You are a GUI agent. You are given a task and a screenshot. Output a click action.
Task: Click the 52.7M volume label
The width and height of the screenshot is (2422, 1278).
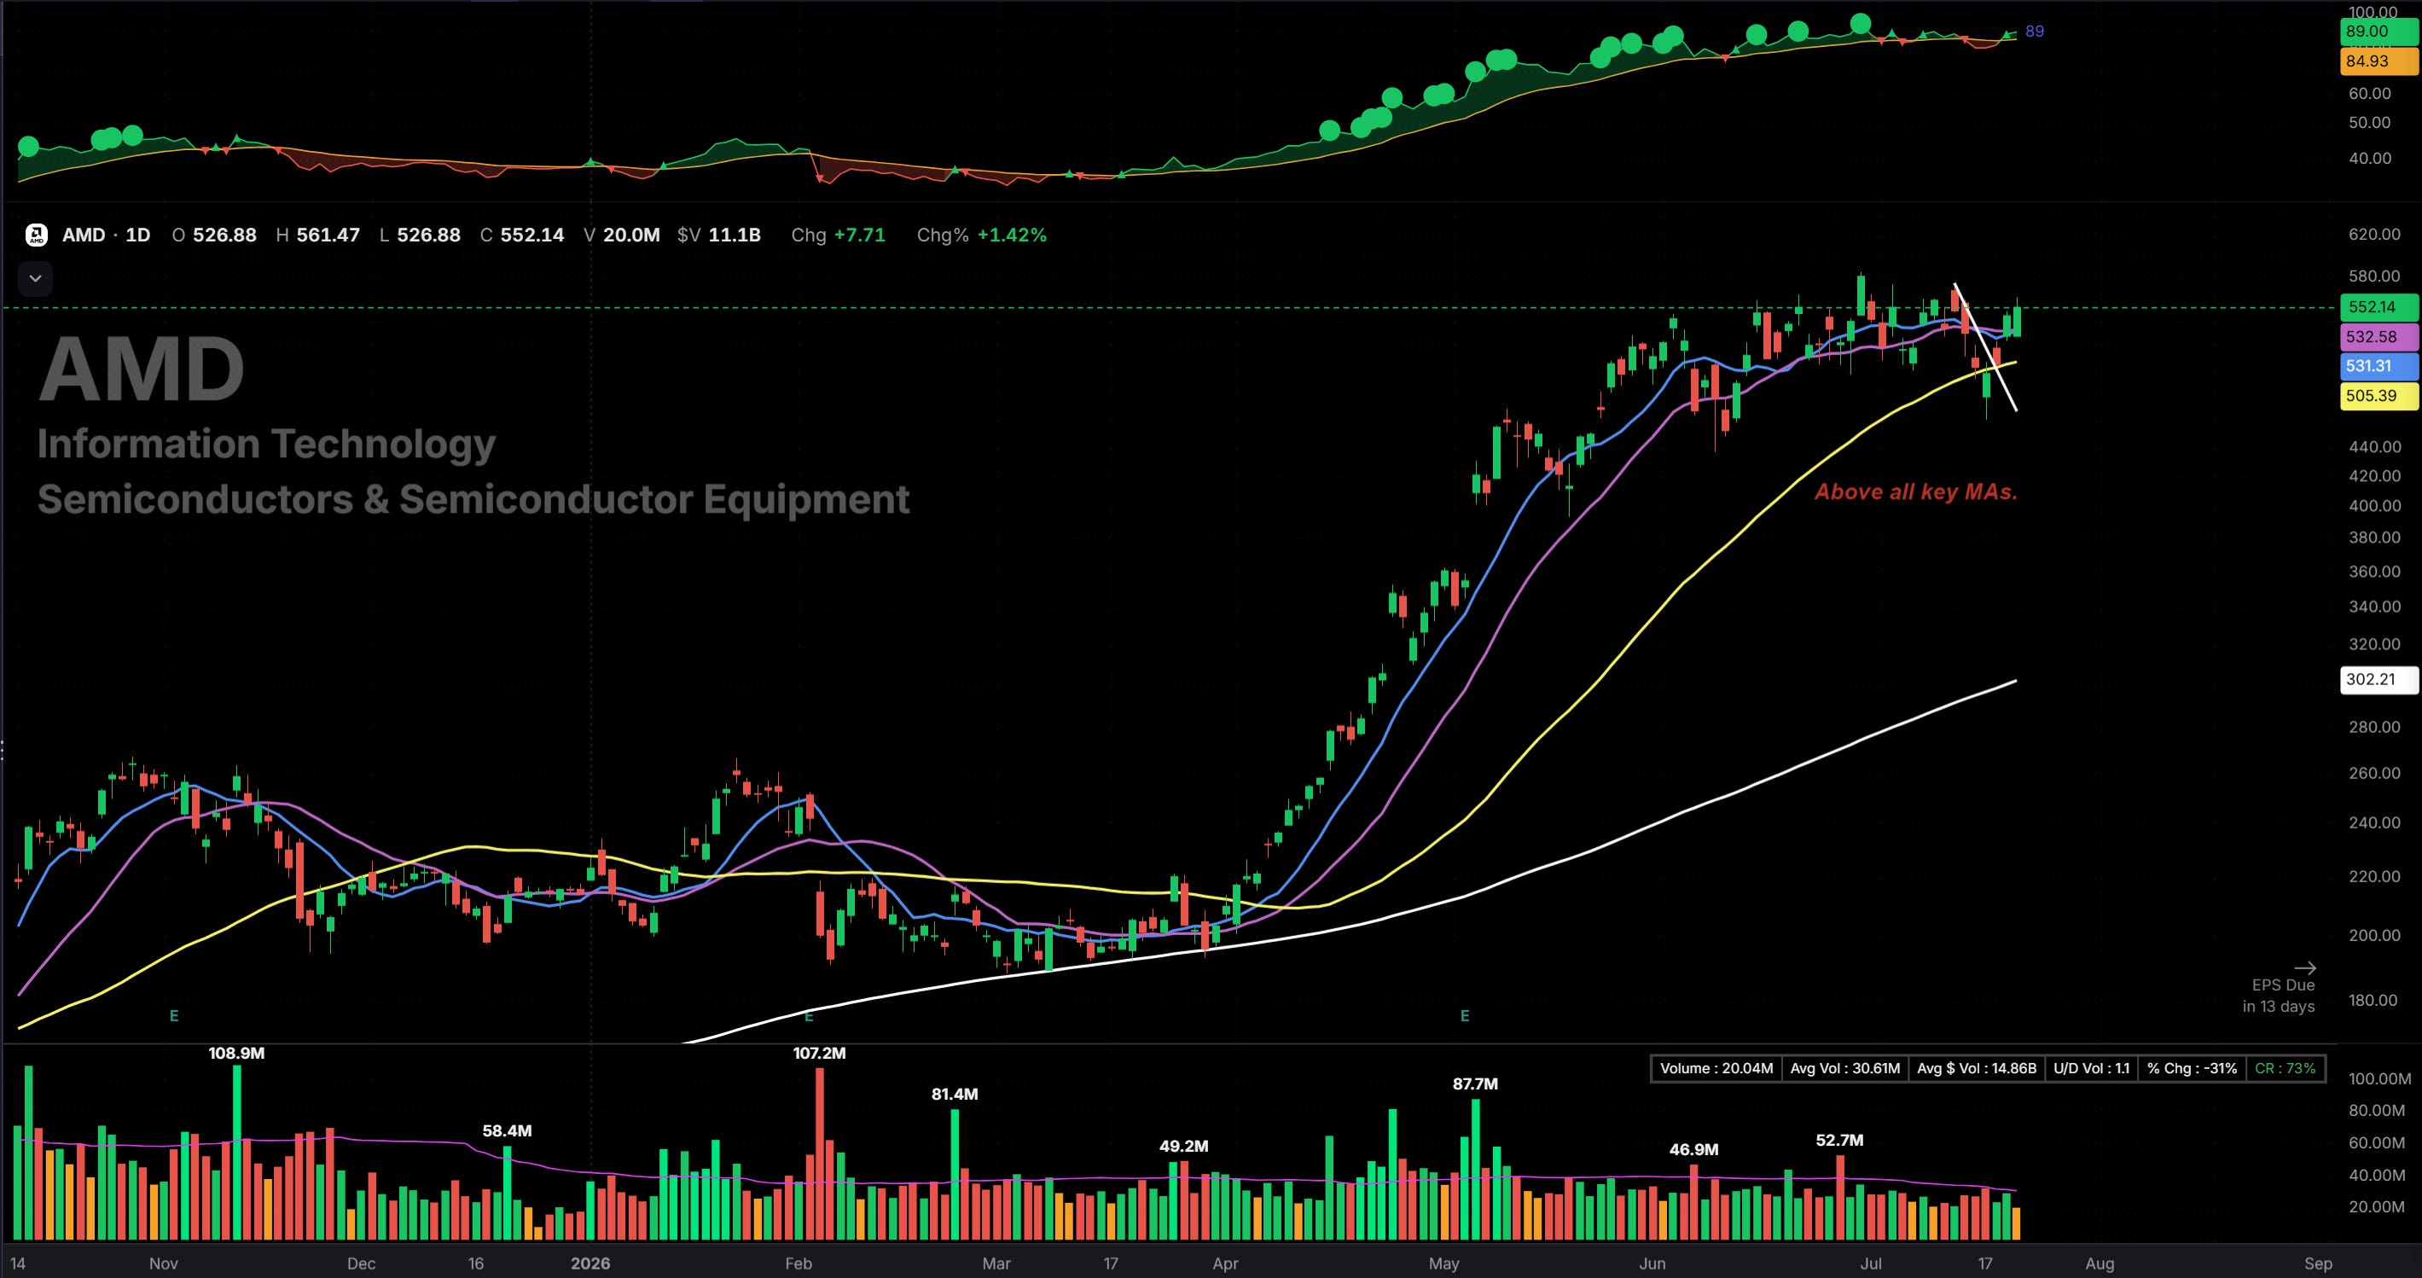tap(1839, 1140)
